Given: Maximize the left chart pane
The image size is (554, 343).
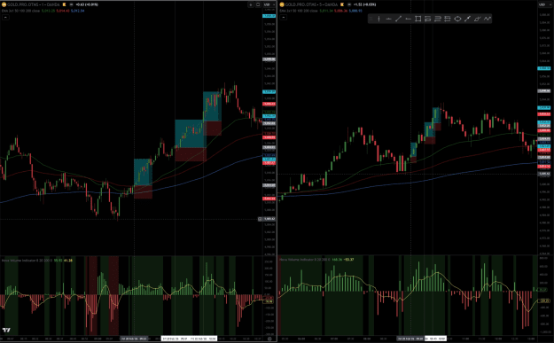Looking at the screenshot, I should click(258, 4).
